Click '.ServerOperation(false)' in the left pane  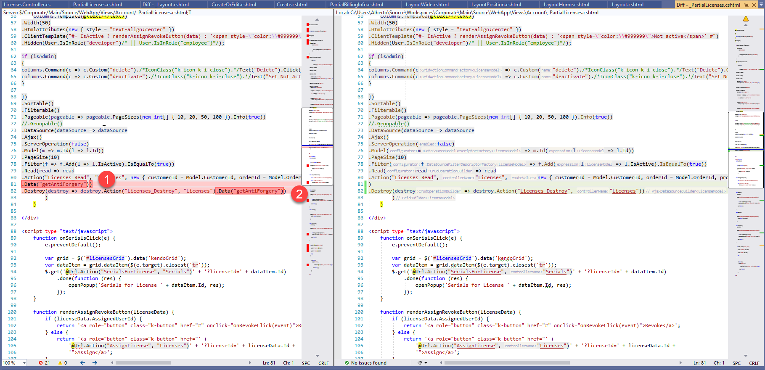point(56,144)
